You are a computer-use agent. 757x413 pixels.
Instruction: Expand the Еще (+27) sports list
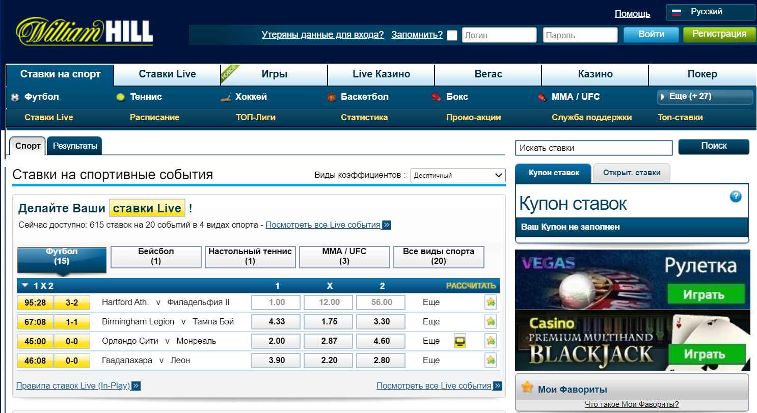(x=705, y=96)
